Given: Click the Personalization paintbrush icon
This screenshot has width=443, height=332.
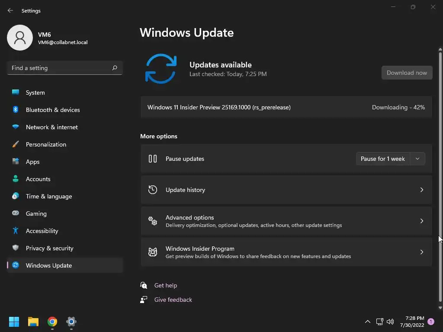Looking at the screenshot, I should click(16, 144).
